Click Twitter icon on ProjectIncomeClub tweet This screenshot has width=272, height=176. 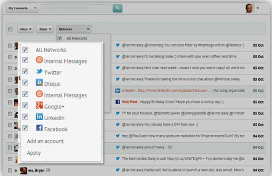118,136
